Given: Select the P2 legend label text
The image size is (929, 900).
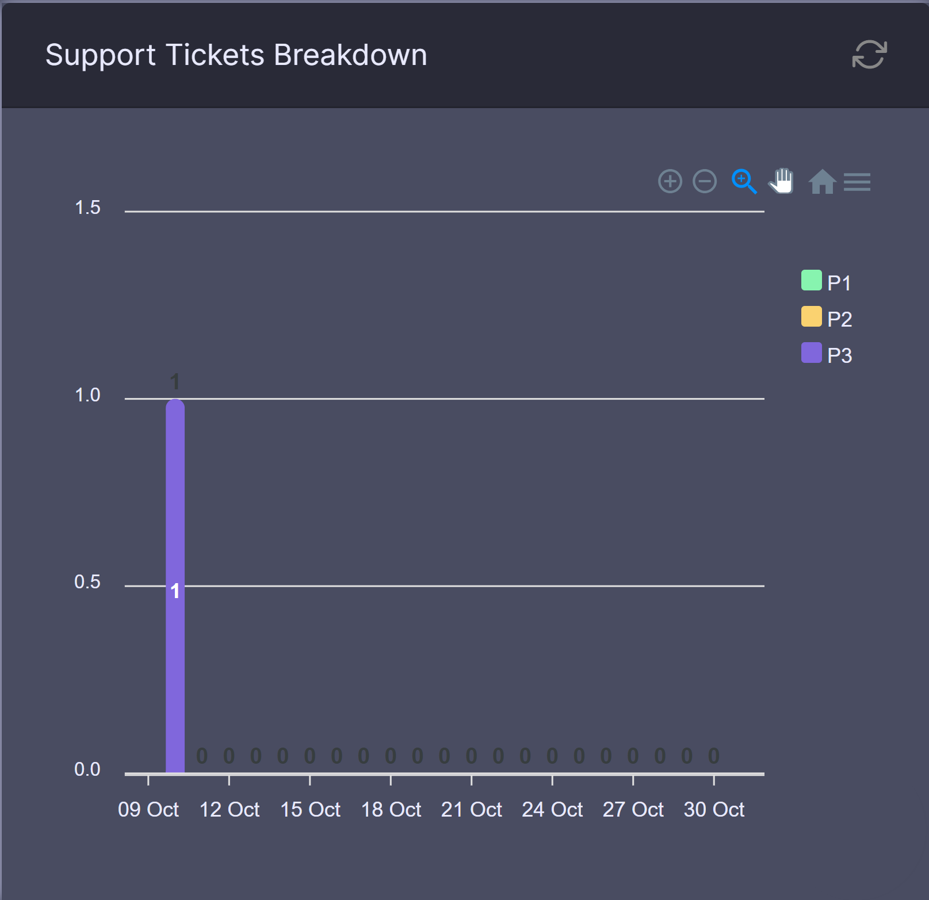Looking at the screenshot, I should pyautogui.click(x=839, y=318).
